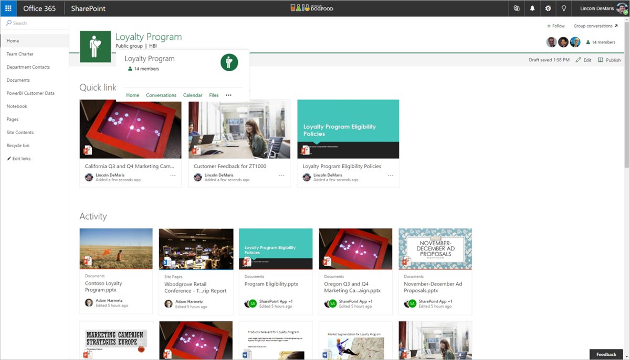Open the notifications bell
The width and height of the screenshot is (630, 360).
tap(532, 8)
